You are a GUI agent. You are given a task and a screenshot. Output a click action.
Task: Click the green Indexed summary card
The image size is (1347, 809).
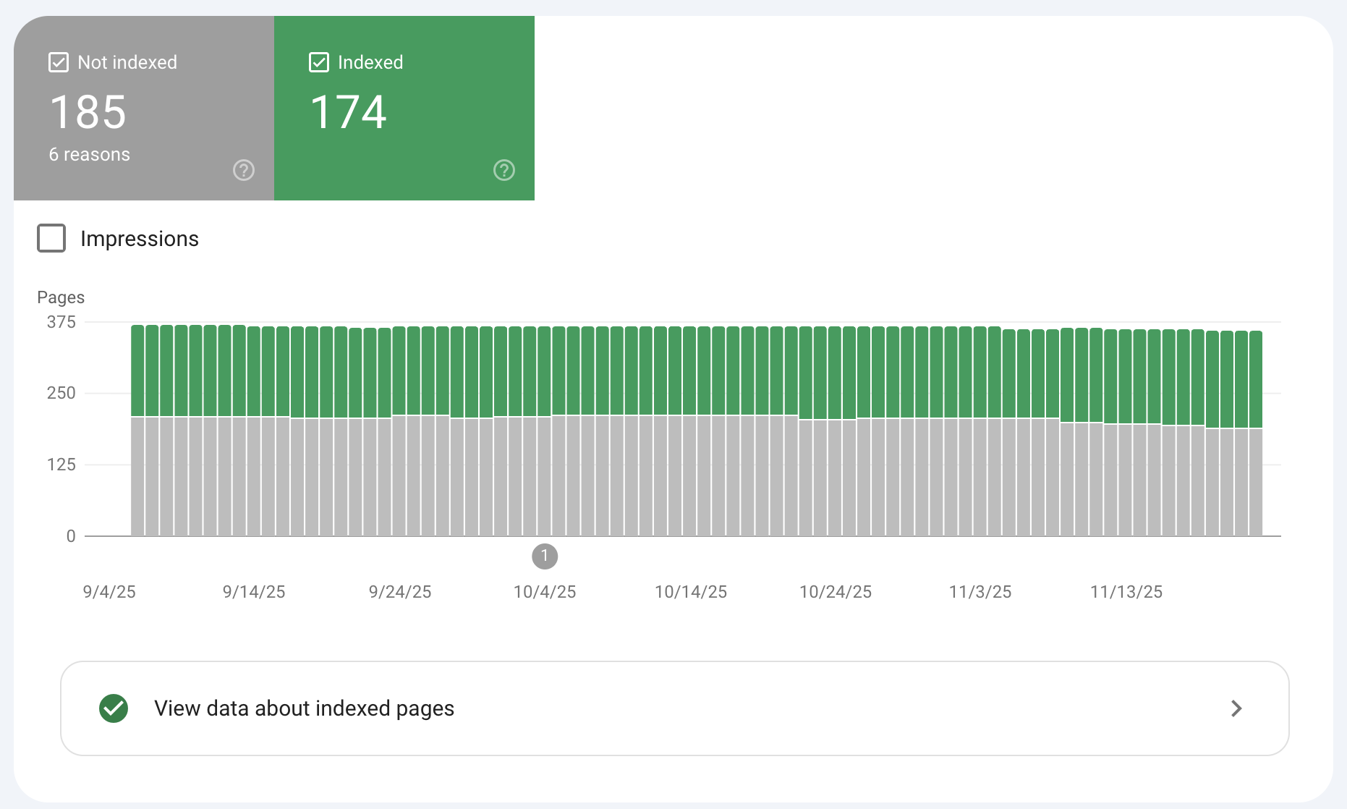(x=404, y=107)
